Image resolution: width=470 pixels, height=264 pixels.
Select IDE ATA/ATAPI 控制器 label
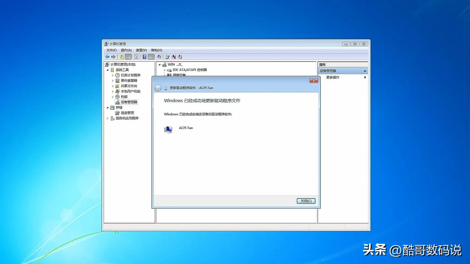[x=190, y=70]
